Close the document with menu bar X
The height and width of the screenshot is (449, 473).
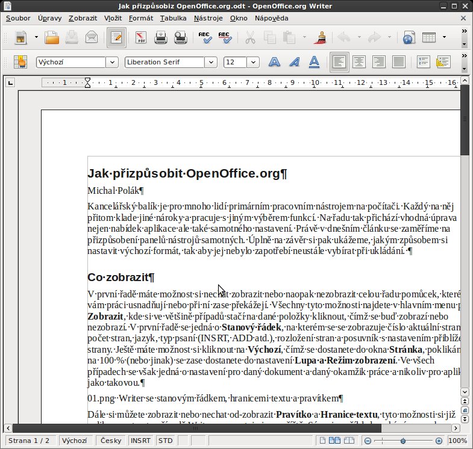[463, 19]
